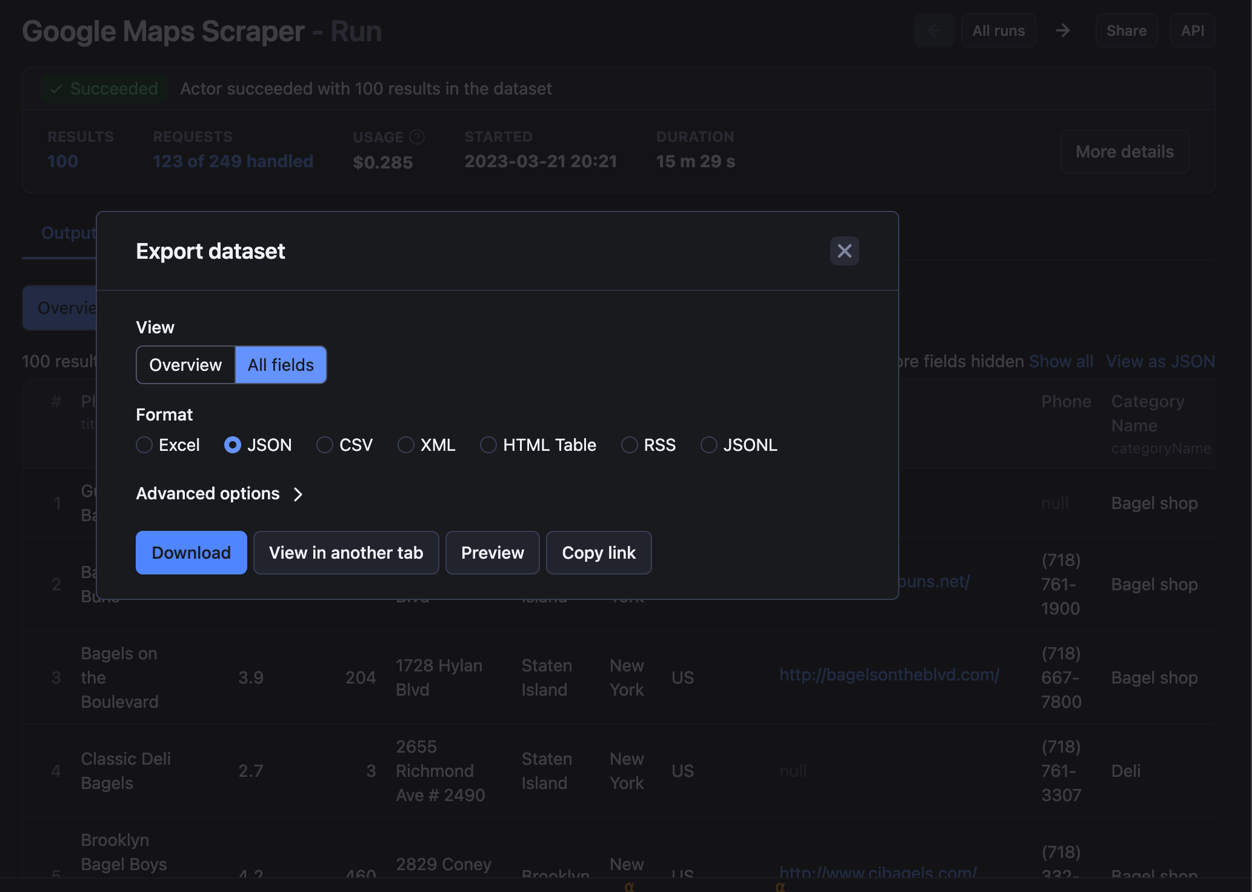Image resolution: width=1252 pixels, height=892 pixels.
Task: Click the Copy link button
Action: point(599,552)
